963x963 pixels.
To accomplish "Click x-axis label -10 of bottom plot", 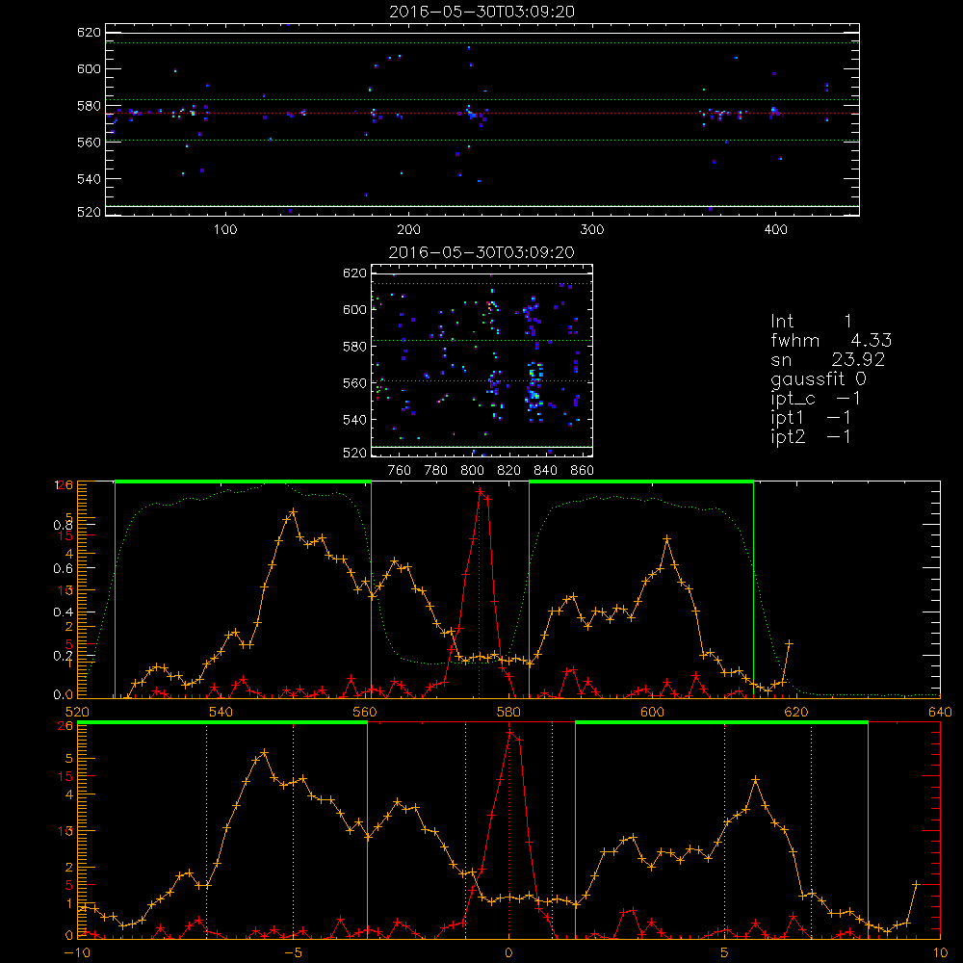I will point(77,952).
